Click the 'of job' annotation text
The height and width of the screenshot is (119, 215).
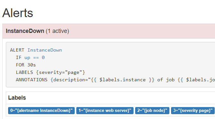pyautogui.click(x=166, y=80)
